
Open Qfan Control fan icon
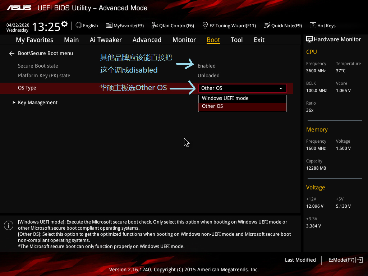(155, 25)
